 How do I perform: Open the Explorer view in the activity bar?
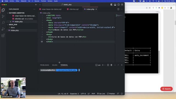click(x=3, y=10)
